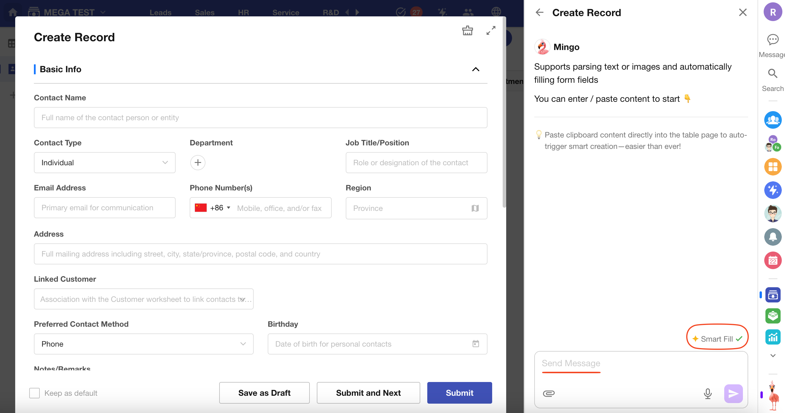Open the Birthday date picker field
The image size is (785, 413).
[x=377, y=344]
